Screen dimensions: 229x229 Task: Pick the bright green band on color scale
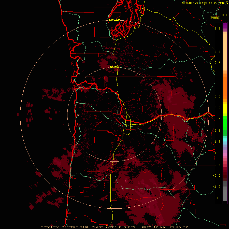(x=225, y=123)
